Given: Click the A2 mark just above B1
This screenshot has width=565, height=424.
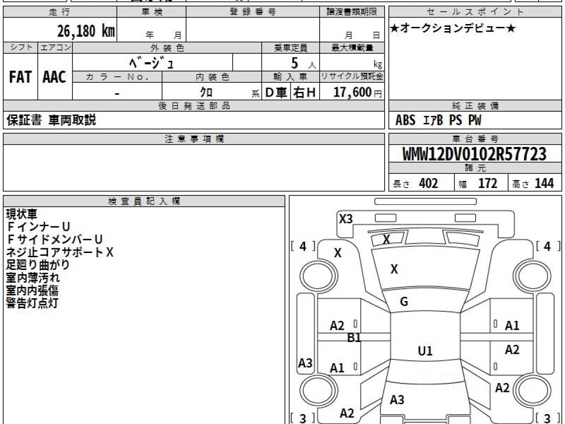Looking at the screenshot, I should coord(337,326).
